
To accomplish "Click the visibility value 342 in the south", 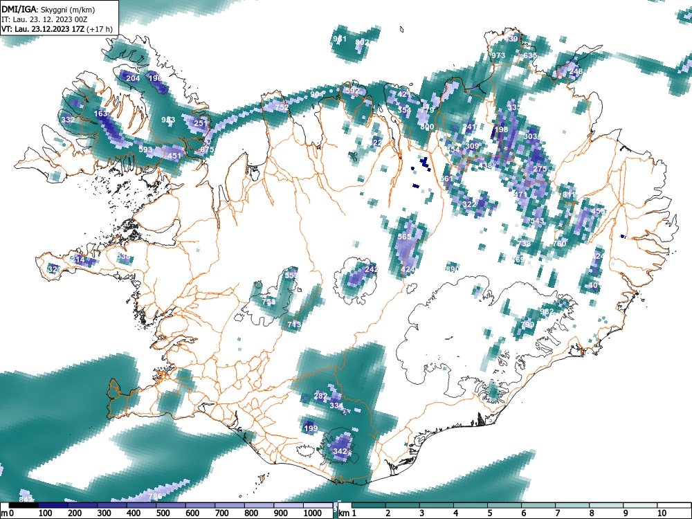I will [339, 451].
